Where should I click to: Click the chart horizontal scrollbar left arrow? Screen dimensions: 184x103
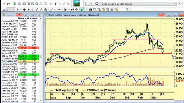[x=47, y=101]
